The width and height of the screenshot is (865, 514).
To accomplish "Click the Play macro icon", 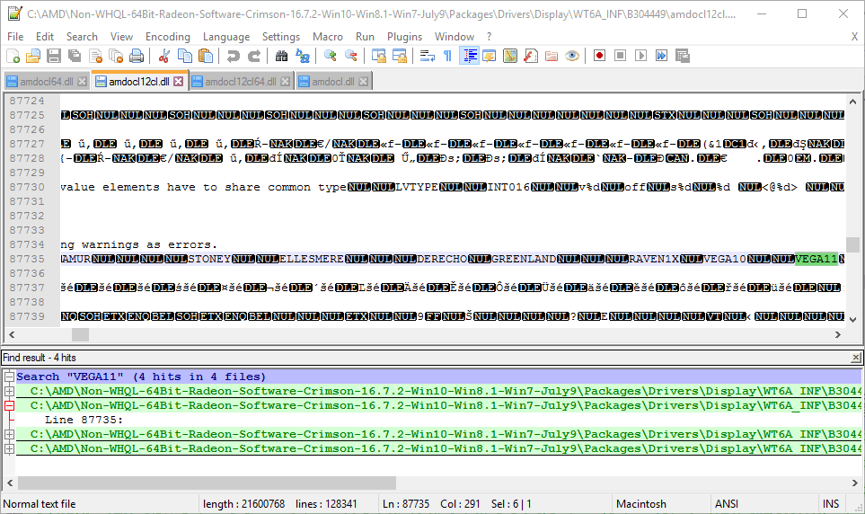I will [640, 56].
